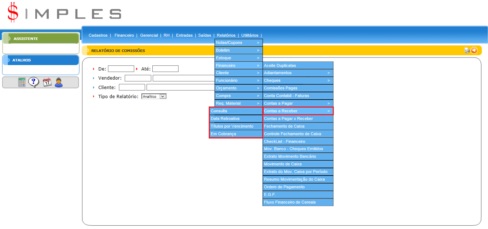488x229 pixels.
Task: Click the user profile icon
Action: [x=59, y=83]
